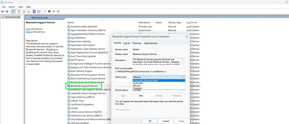The image size is (289, 124).
Task: Close the Bluetooth Support Service Properties dialog
Action: pos(187,37)
